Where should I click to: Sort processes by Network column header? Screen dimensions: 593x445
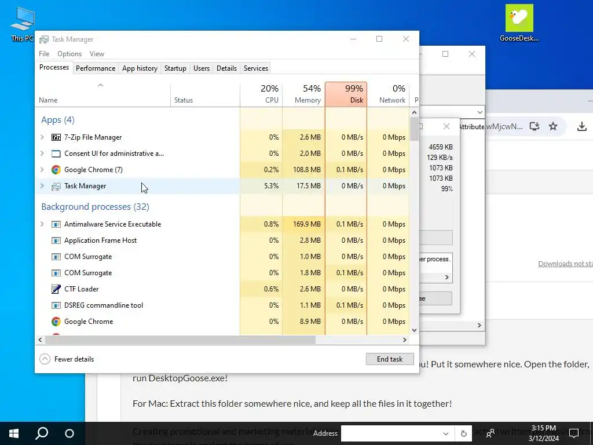pyautogui.click(x=388, y=94)
